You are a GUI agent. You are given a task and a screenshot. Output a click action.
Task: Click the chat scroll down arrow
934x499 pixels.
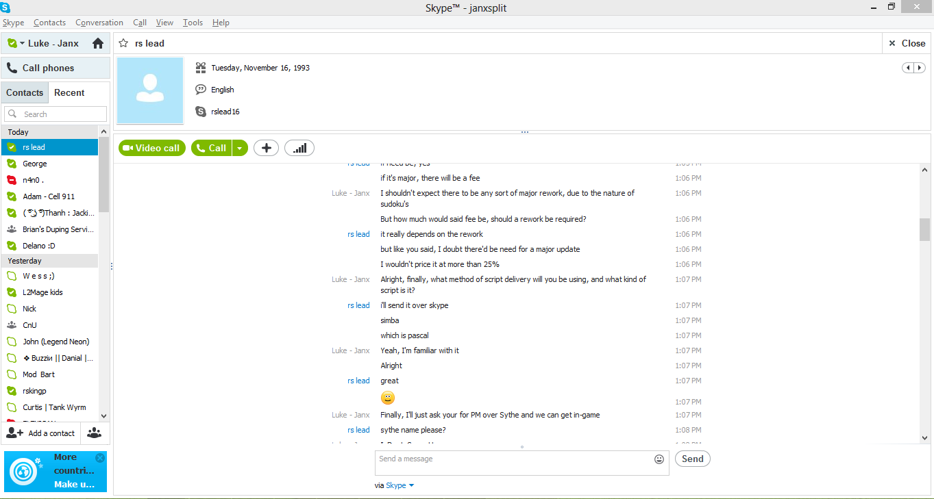[x=925, y=438]
